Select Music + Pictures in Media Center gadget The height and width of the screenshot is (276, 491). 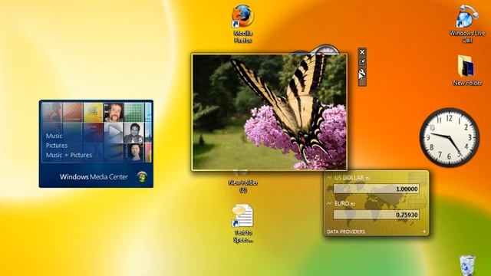point(69,155)
